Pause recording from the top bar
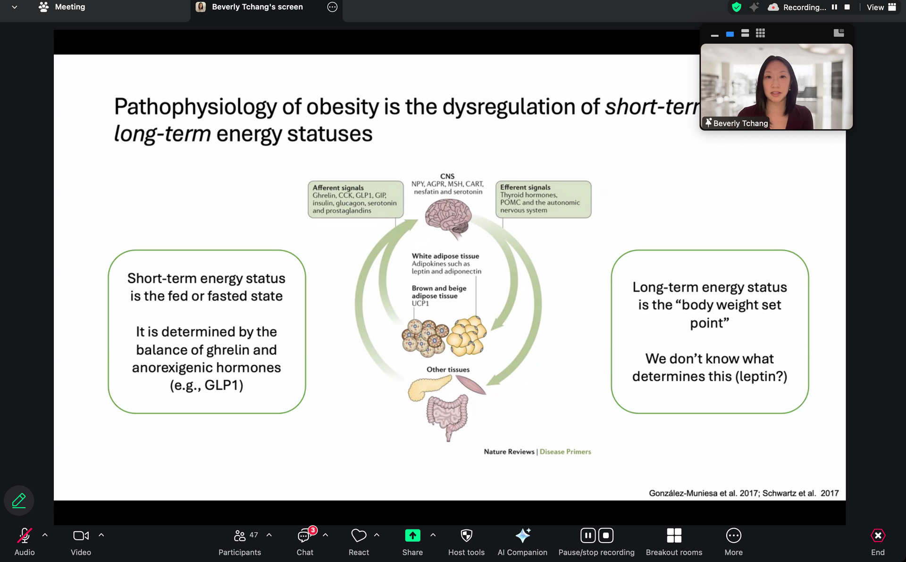 (834, 7)
